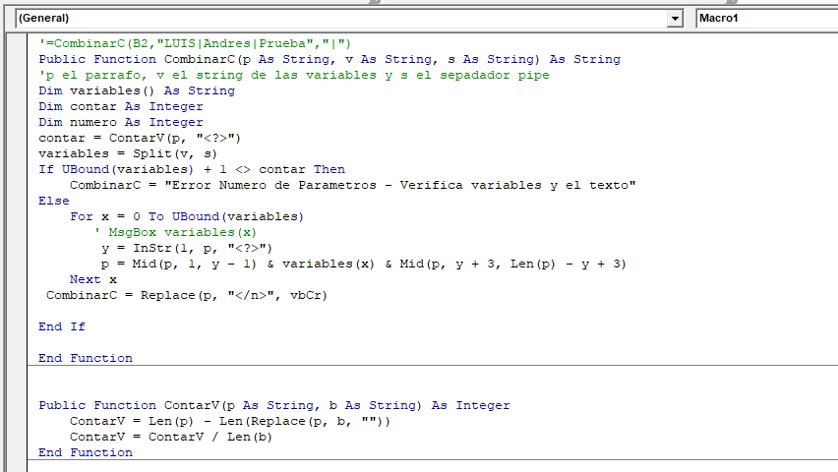This screenshot has width=838, height=472.
Task: Click the contar = ContarV(p, "<?>") line
Action: (x=140, y=138)
